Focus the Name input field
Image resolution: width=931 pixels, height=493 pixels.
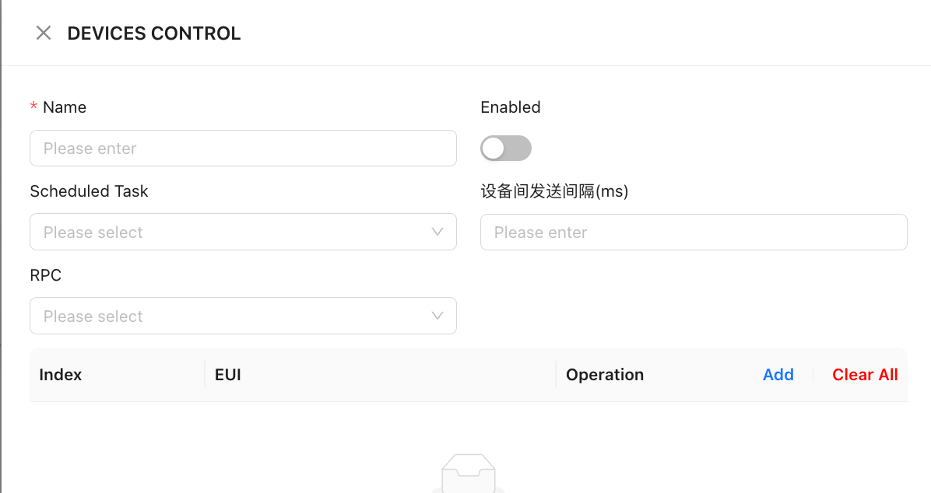[243, 148]
